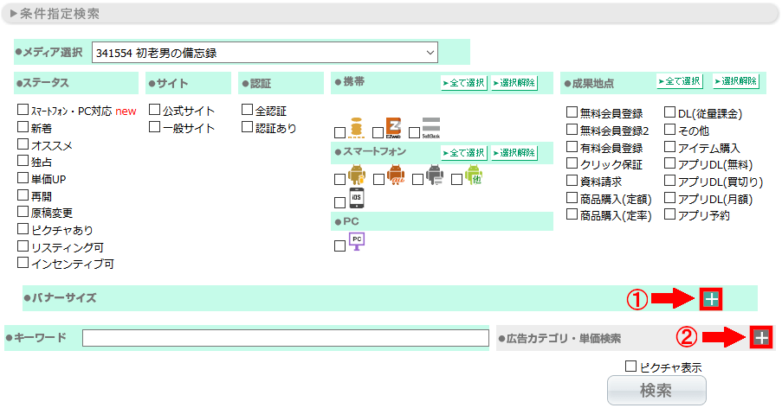Click 選択解除 in the 成果地点 header
This screenshot has width=782, height=408.
click(735, 81)
